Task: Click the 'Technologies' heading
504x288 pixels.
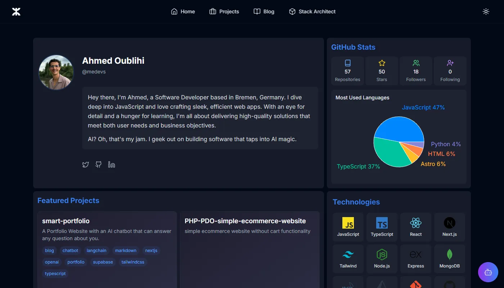Action: [356, 202]
